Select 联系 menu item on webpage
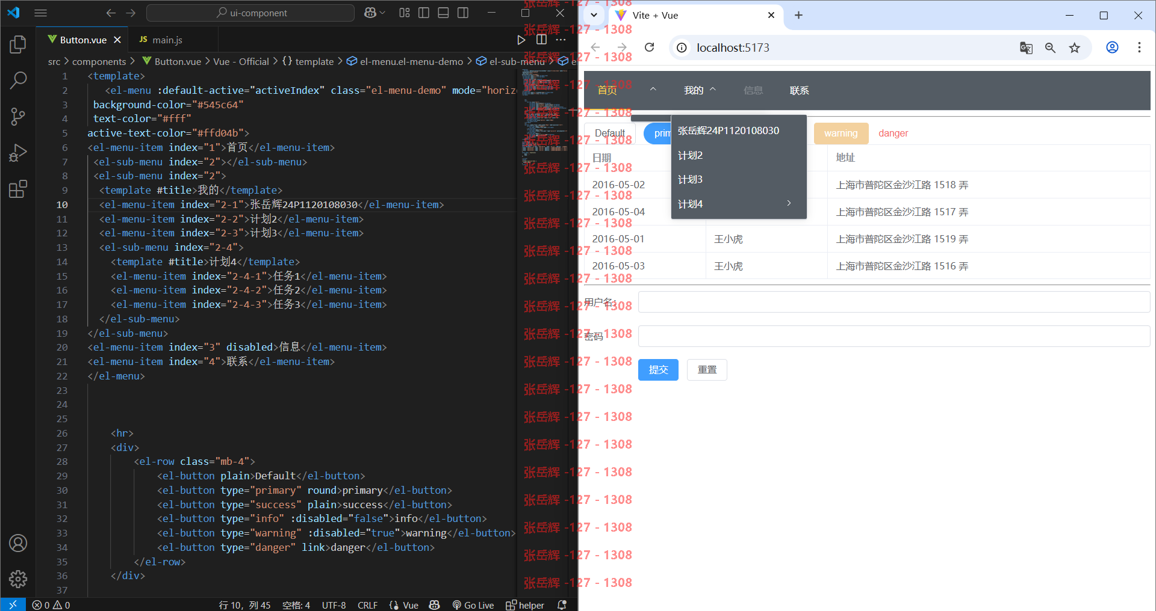The image size is (1156, 611). click(x=799, y=90)
